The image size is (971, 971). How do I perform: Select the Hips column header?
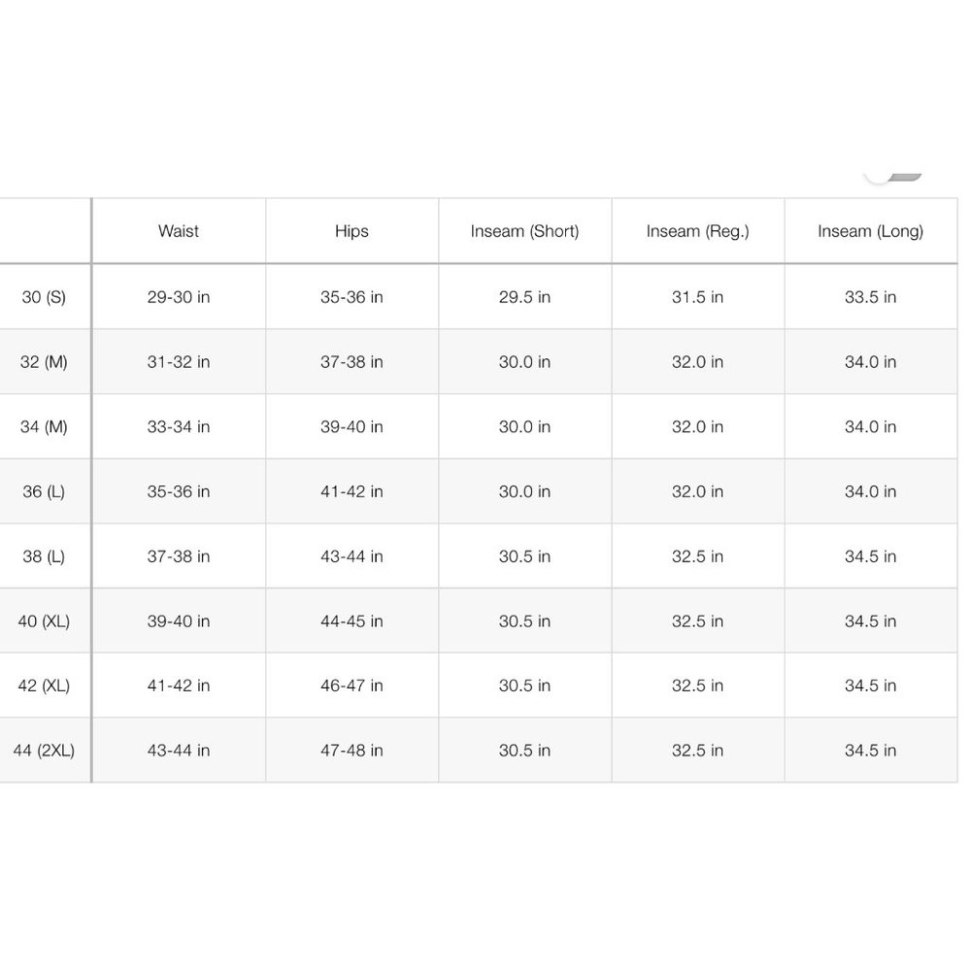click(352, 231)
